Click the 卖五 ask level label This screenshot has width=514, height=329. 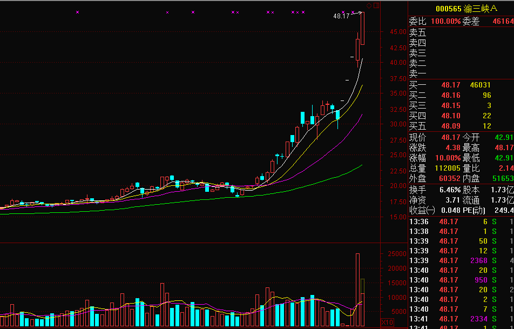417,33
